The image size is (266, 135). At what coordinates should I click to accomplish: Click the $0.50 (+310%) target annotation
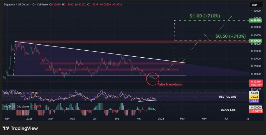tap(231, 36)
